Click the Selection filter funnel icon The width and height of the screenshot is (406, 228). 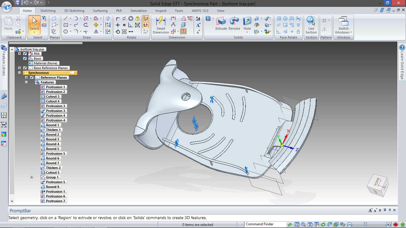[x=44, y=18]
